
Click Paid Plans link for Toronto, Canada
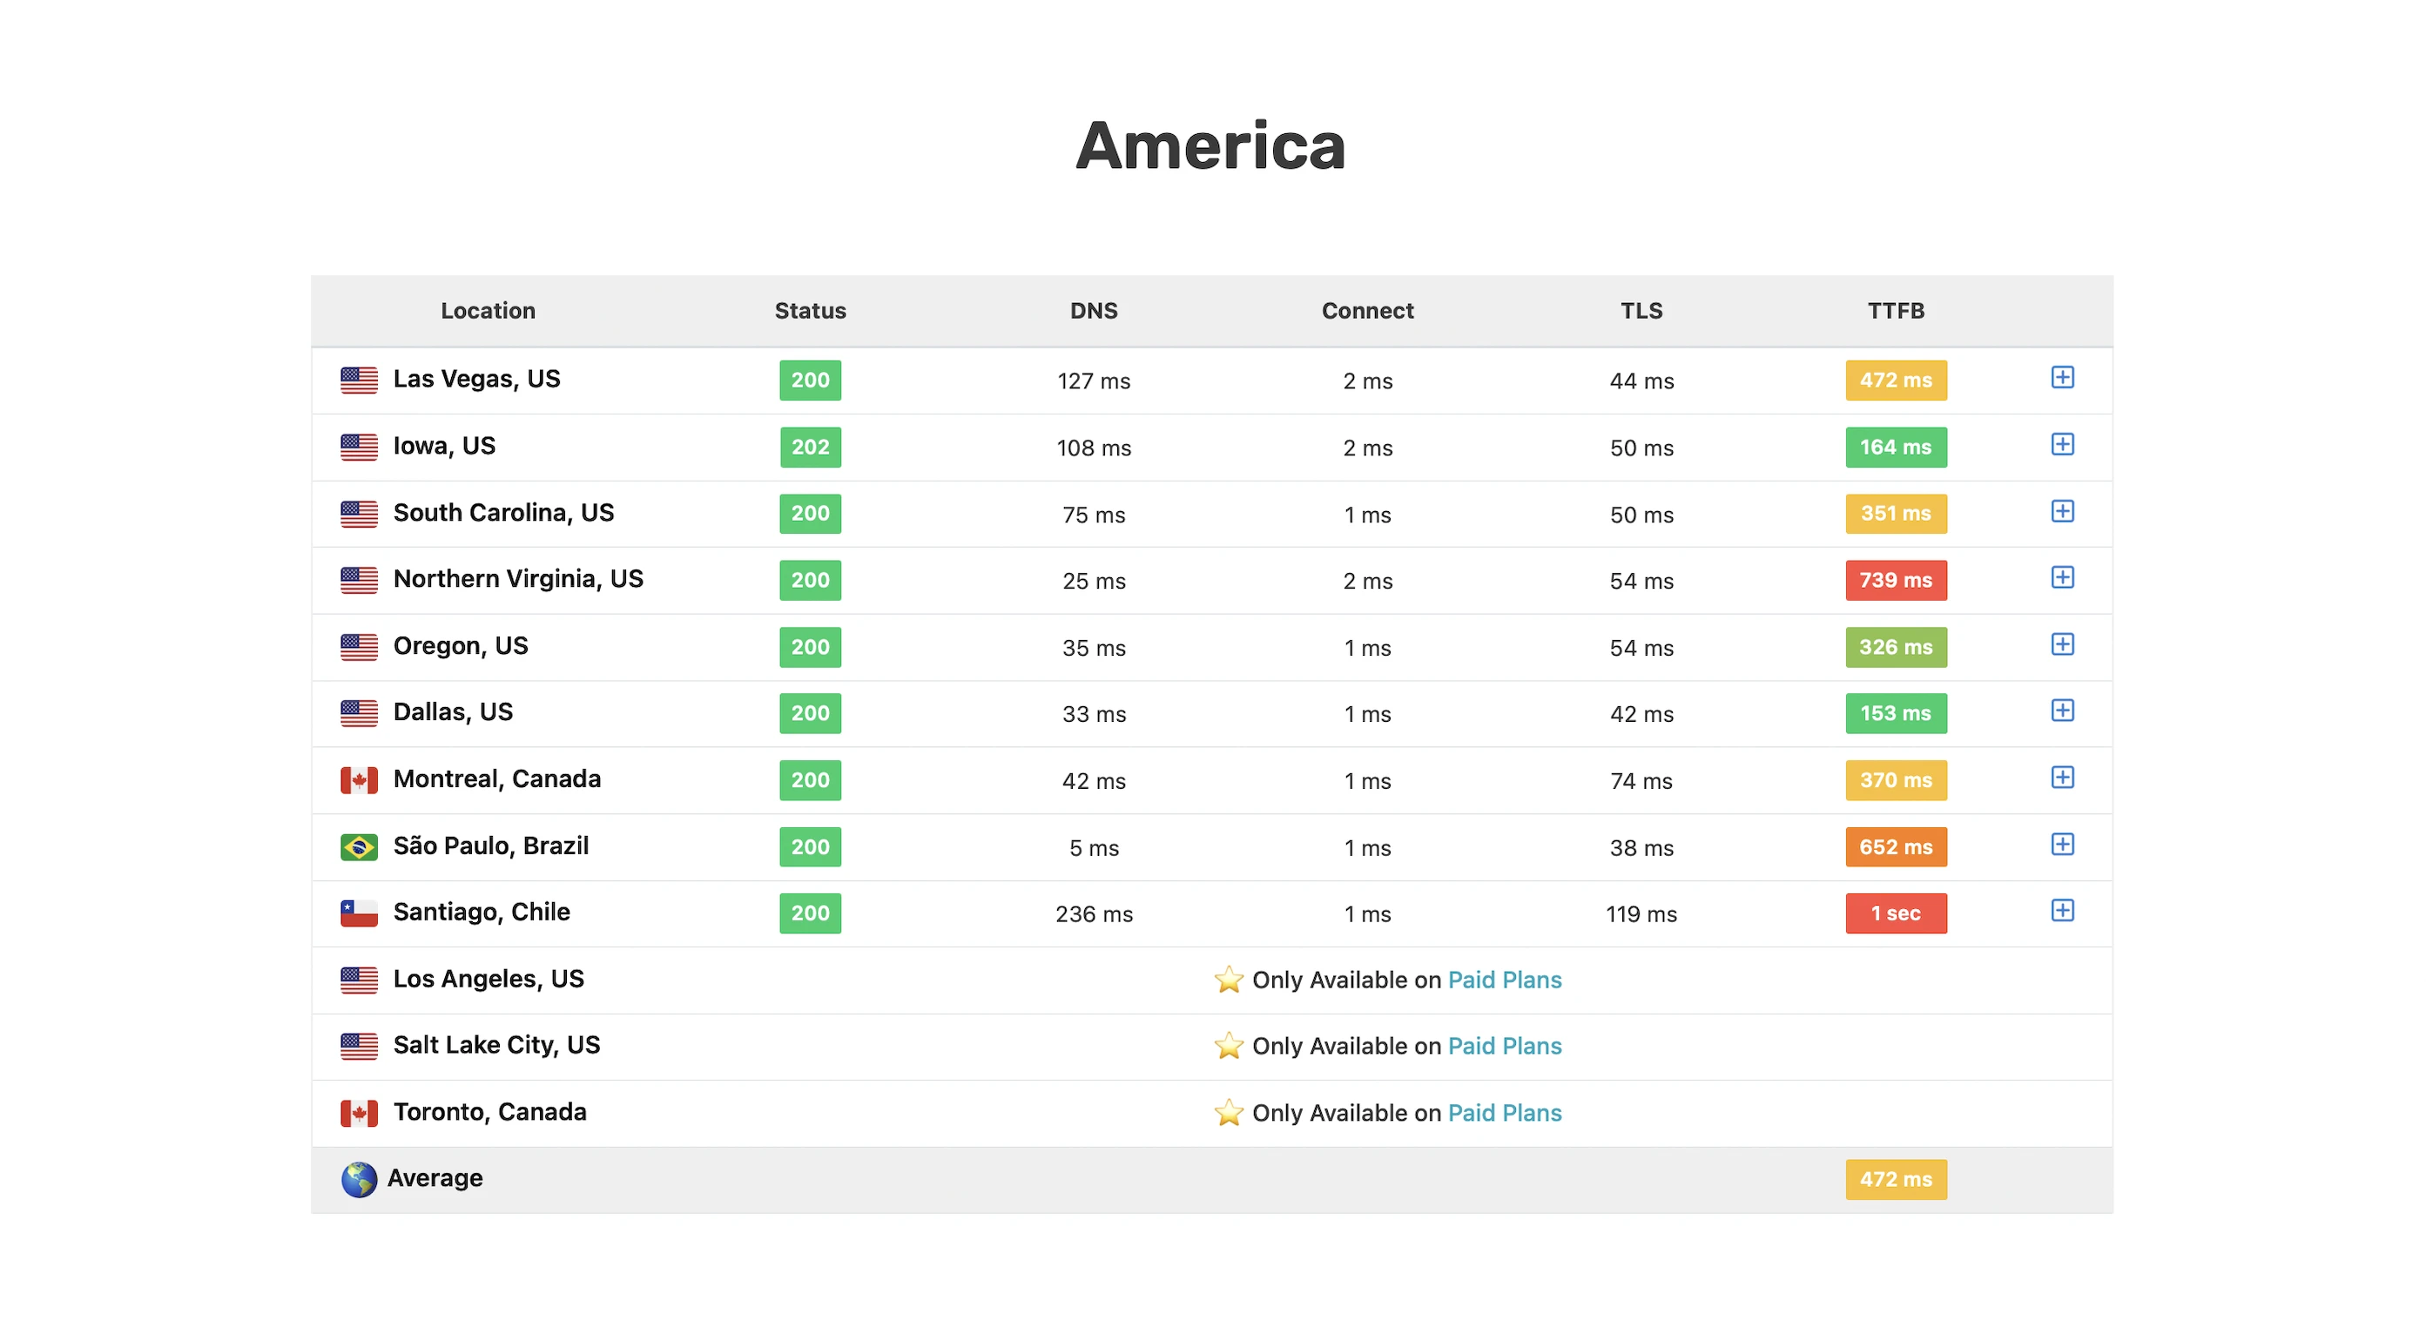point(1504,1113)
